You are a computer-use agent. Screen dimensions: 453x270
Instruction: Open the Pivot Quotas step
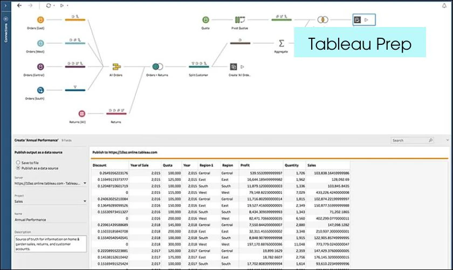point(241,20)
